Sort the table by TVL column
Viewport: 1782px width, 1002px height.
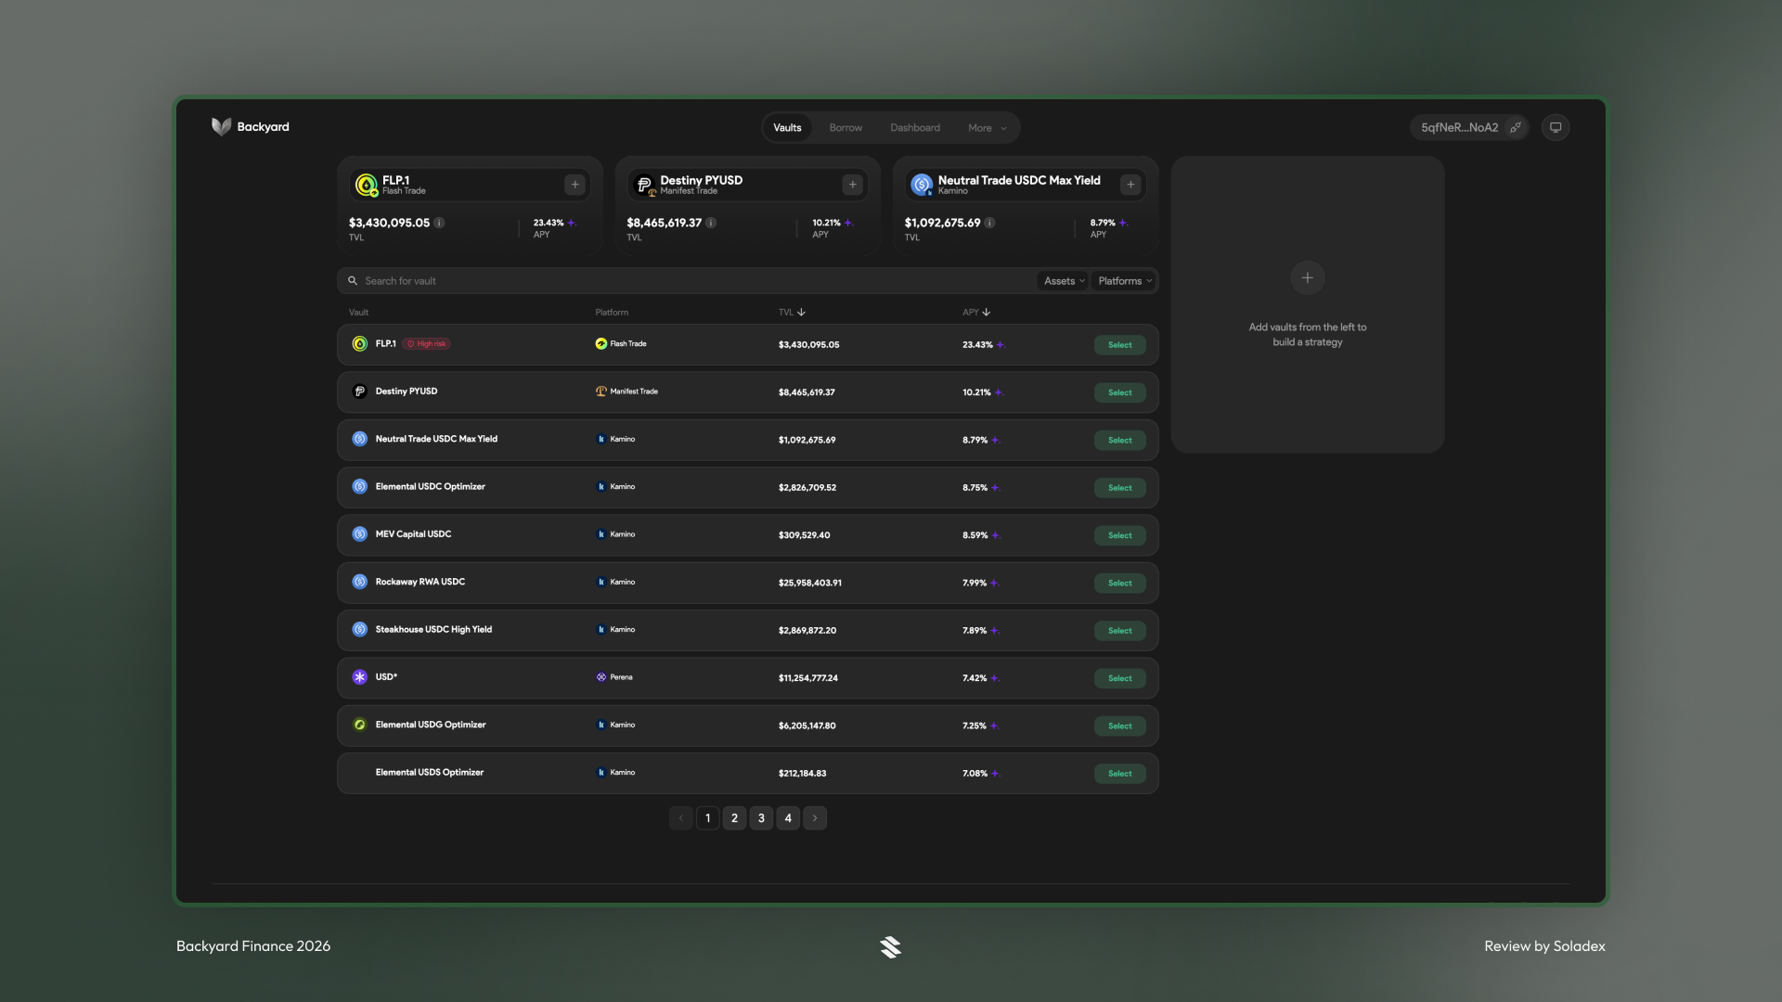pyautogui.click(x=792, y=313)
